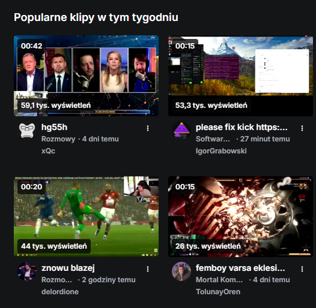Open the 'please fix kick https:...' title

(x=242, y=127)
